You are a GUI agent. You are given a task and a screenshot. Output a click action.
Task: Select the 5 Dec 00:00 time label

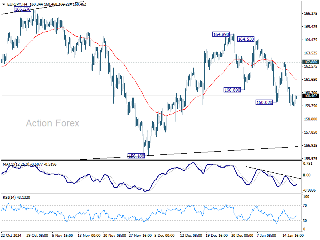click(x=164, y=235)
